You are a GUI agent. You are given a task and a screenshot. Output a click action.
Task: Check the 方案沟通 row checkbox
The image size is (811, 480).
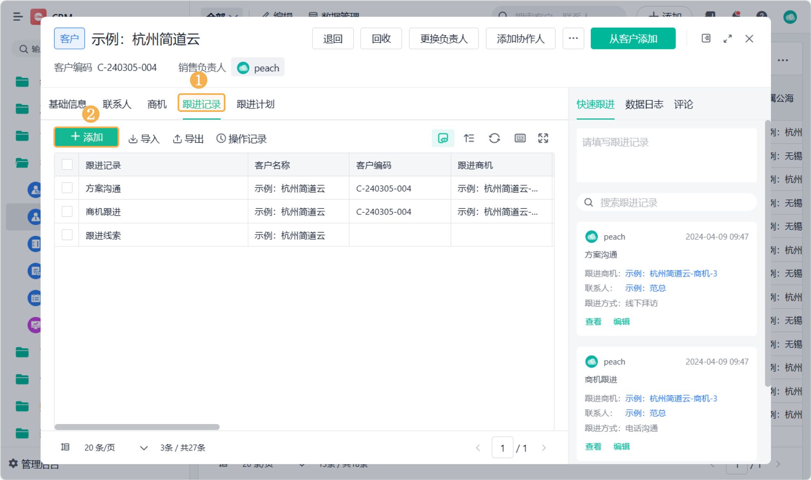(x=67, y=188)
